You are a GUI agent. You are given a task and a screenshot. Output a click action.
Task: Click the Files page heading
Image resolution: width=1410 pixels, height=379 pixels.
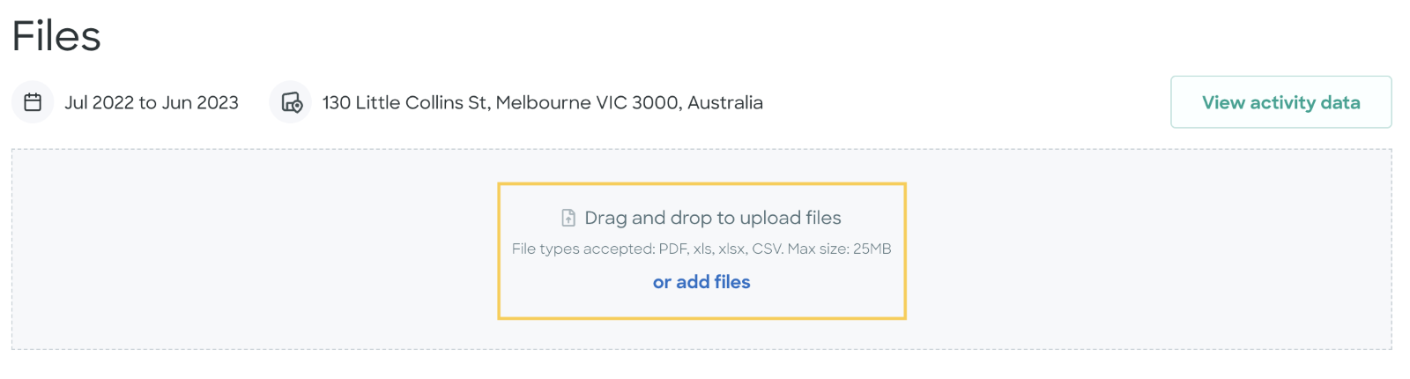56,36
